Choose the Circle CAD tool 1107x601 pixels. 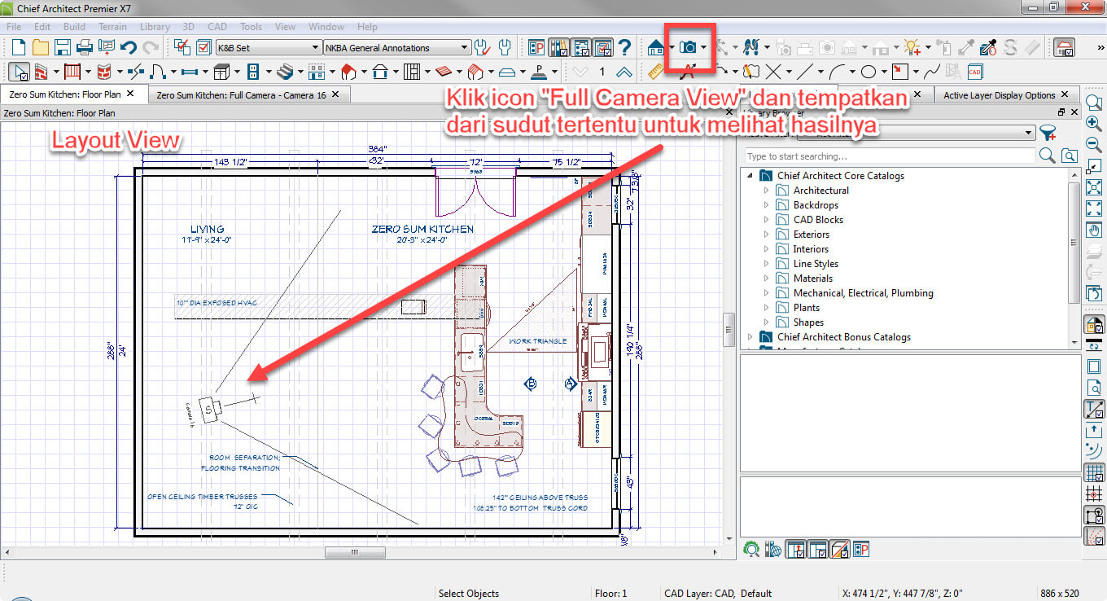(869, 72)
